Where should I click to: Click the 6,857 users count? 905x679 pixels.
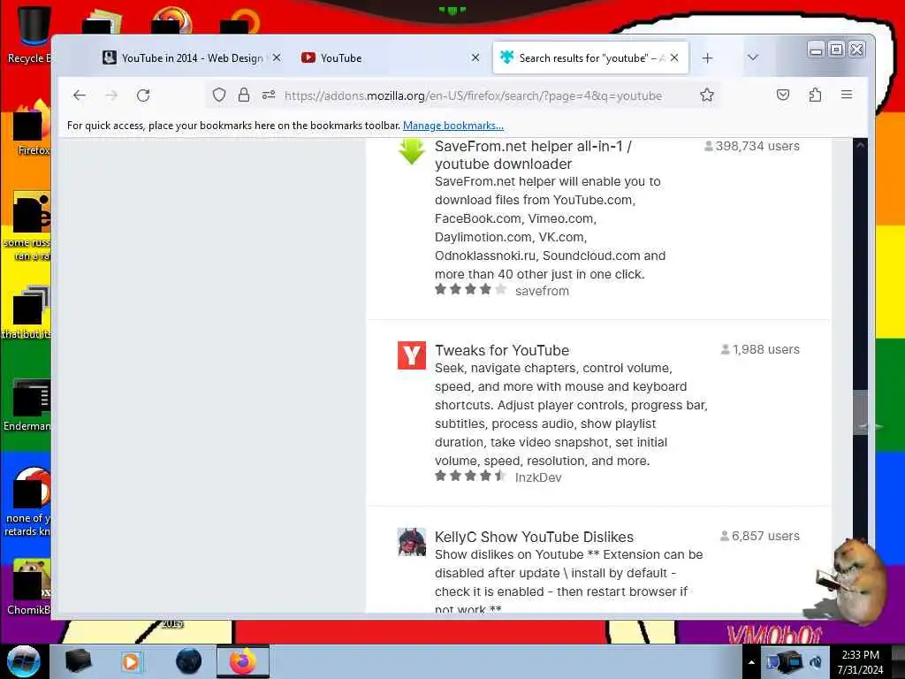pos(759,536)
